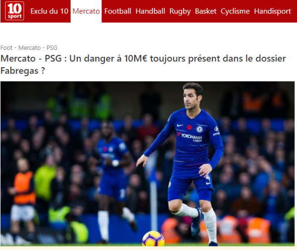Image resolution: width=297 pixels, height=250 pixels.
Task: Click the PSG breadcrumb link
Action: tap(51, 47)
